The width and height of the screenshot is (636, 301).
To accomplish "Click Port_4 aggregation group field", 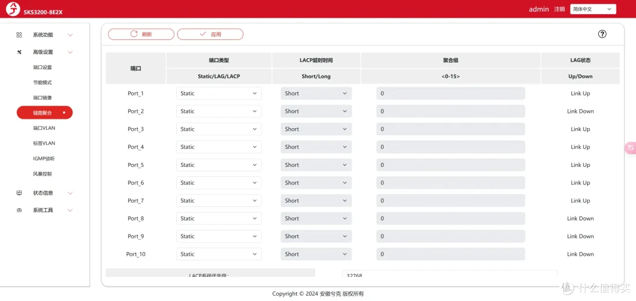I will point(450,146).
